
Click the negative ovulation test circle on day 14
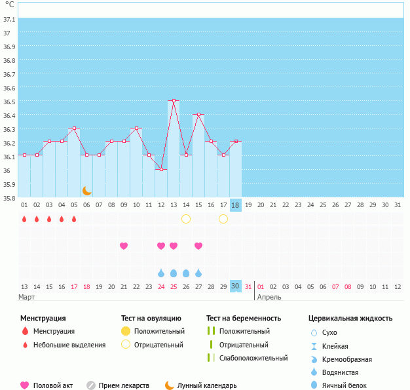(186, 219)
